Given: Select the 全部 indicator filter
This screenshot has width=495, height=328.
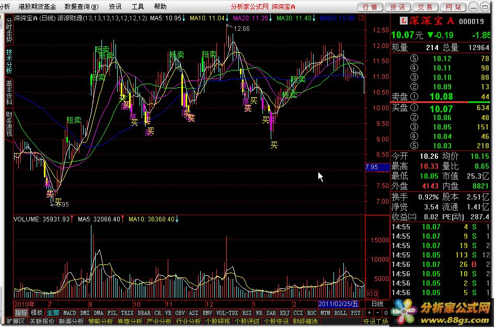Looking at the screenshot, I should pyautogui.click(x=53, y=313).
